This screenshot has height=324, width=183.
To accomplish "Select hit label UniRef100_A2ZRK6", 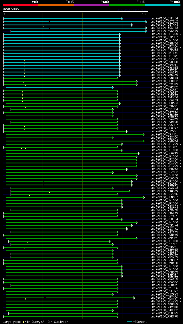I will [164, 194].
